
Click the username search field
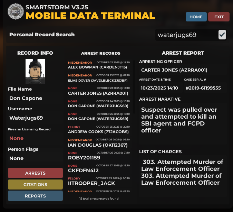tap(186, 35)
